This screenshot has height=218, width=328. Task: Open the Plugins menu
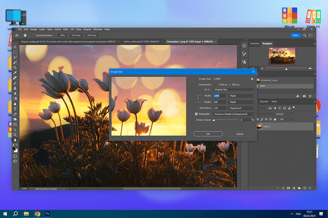(87, 29)
